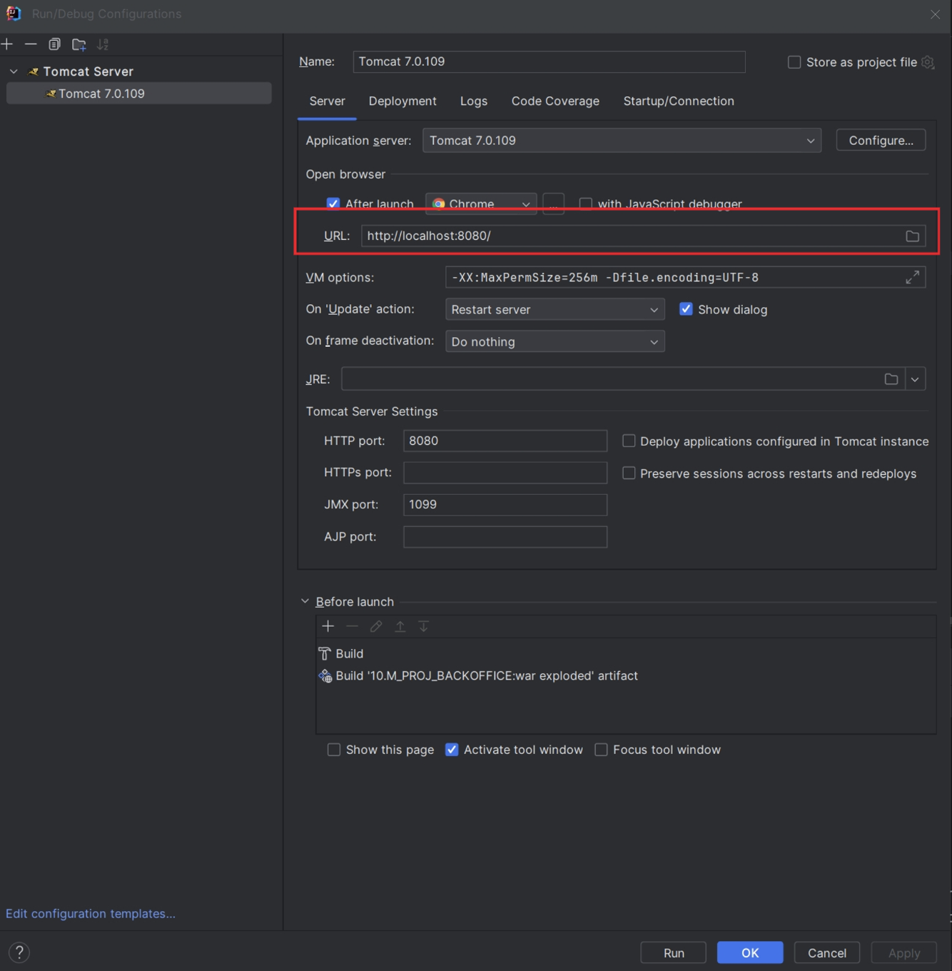The width and height of the screenshot is (952, 971).
Task: Switch to the Logs tab
Action: [474, 101]
